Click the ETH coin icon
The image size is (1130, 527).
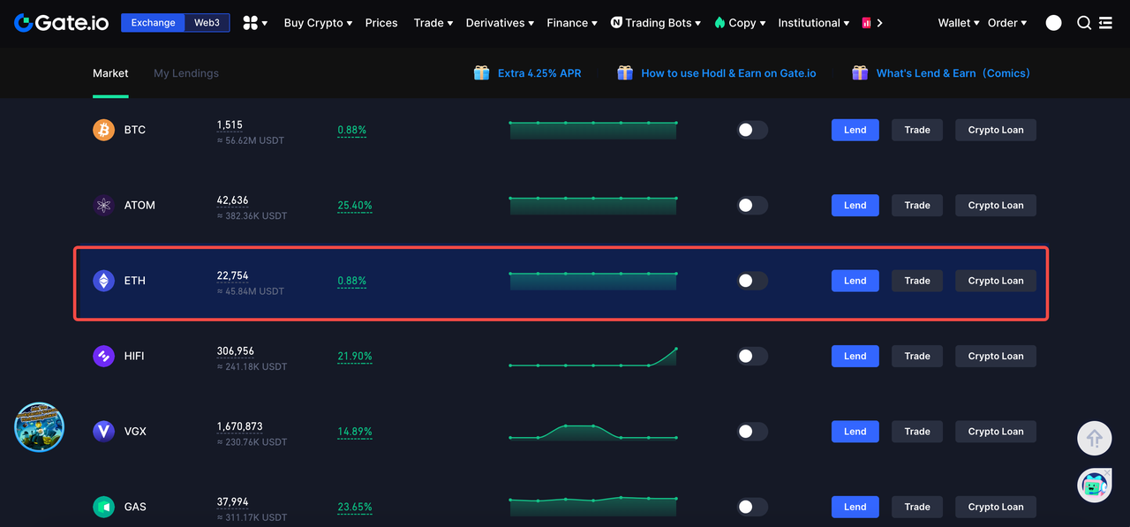[x=104, y=281]
